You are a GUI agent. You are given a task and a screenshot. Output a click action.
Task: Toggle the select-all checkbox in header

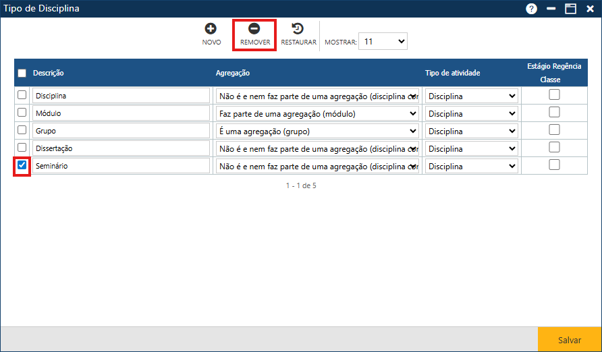coord(22,73)
